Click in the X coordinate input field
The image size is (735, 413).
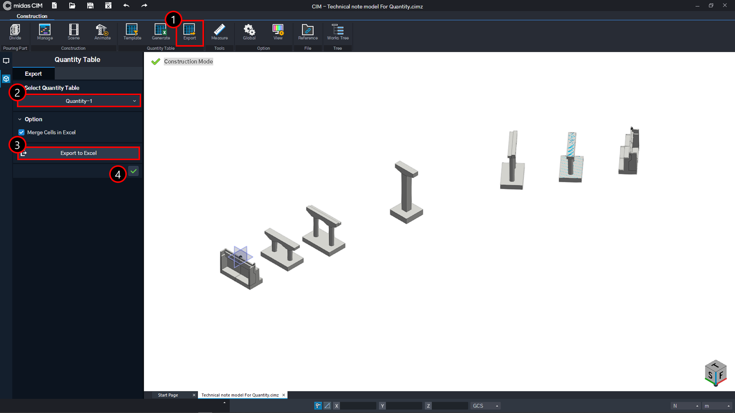click(x=358, y=406)
